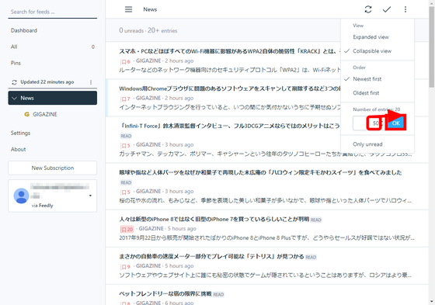Open Pins in sidebar
This screenshot has width=435, height=305.
click(x=16, y=63)
